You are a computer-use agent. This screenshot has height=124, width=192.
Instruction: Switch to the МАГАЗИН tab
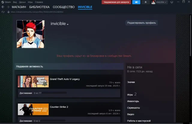click(x=19, y=7)
